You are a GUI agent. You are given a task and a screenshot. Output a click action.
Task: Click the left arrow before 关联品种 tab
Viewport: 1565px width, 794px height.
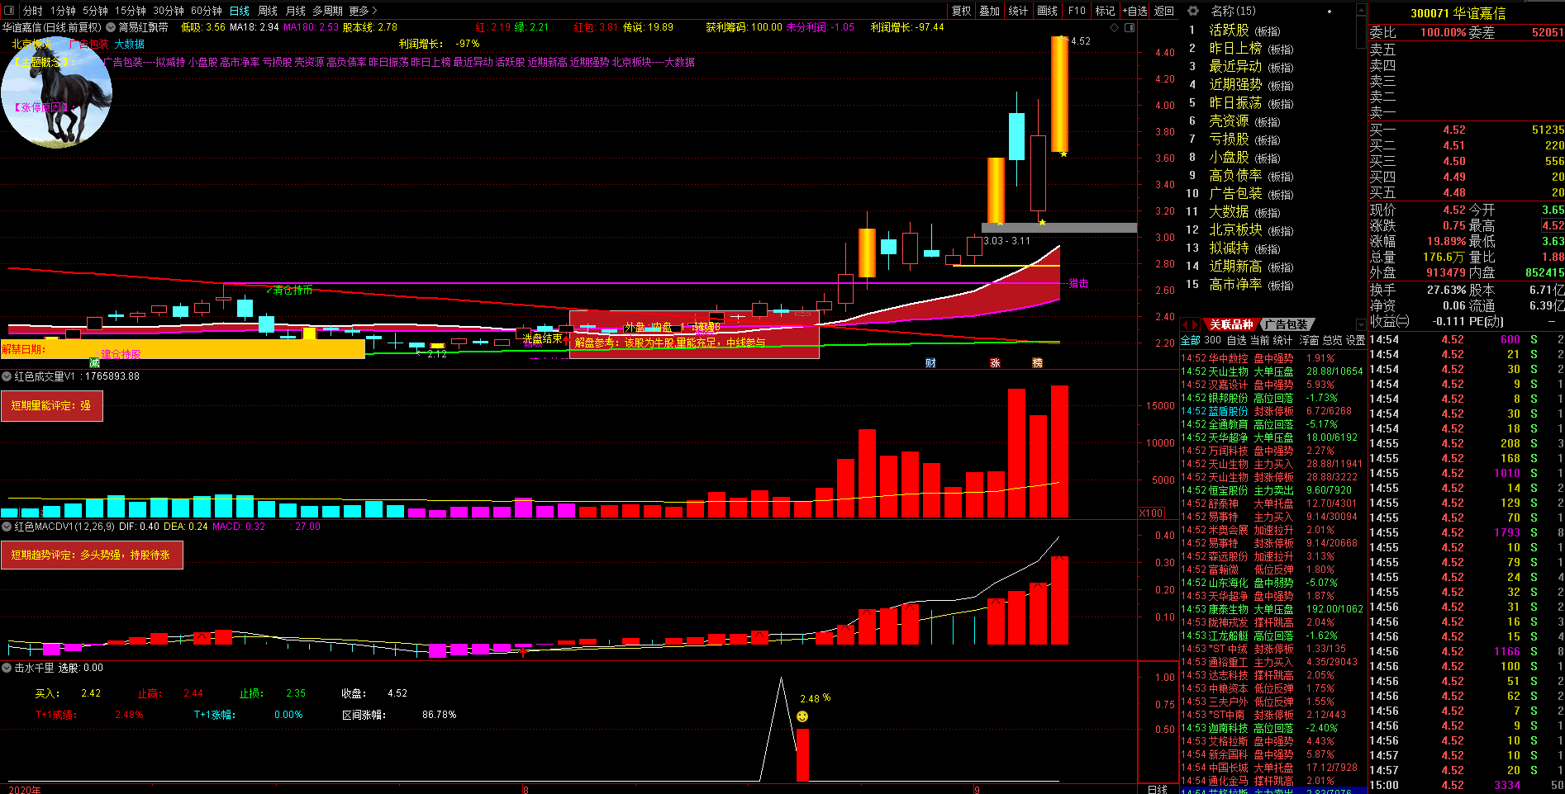(x=1185, y=324)
